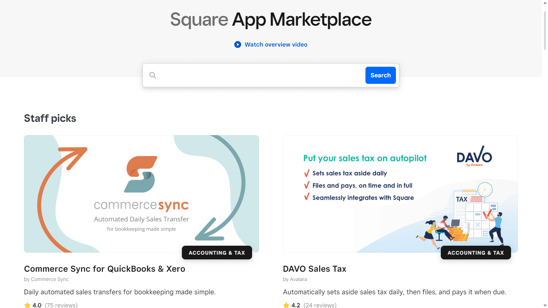Click the scrollbar up arrow
The width and height of the screenshot is (548, 308).
tap(545, 3)
